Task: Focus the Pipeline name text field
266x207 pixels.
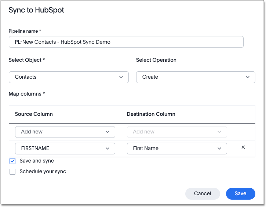Action: tap(126, 42)
